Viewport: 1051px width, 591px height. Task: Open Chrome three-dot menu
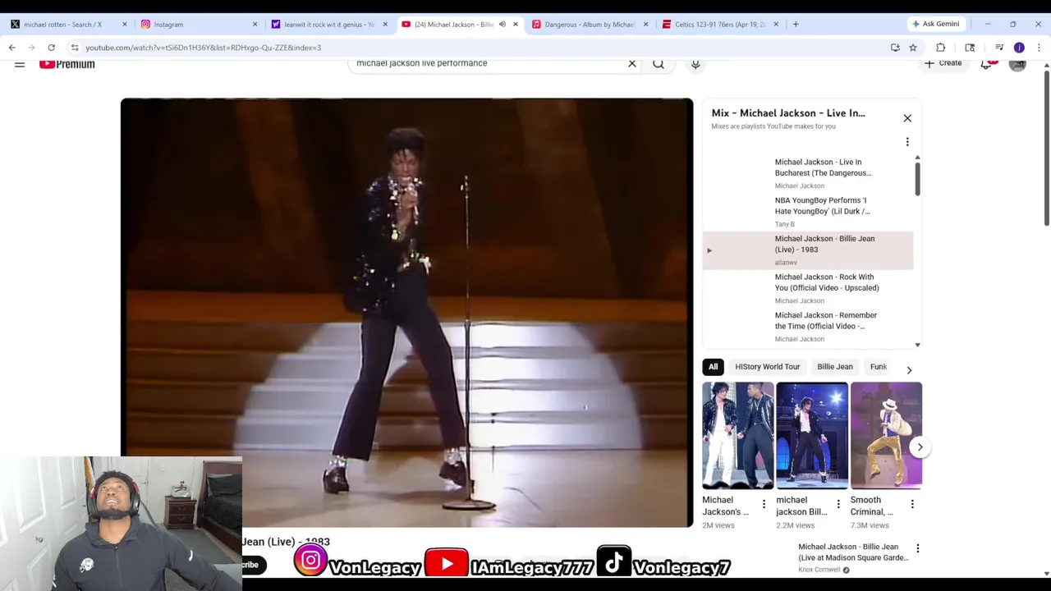coord(1039,48)
